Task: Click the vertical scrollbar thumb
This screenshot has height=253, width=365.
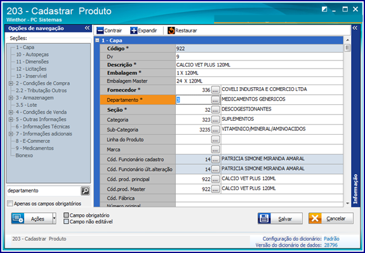Action: point(347,48)
